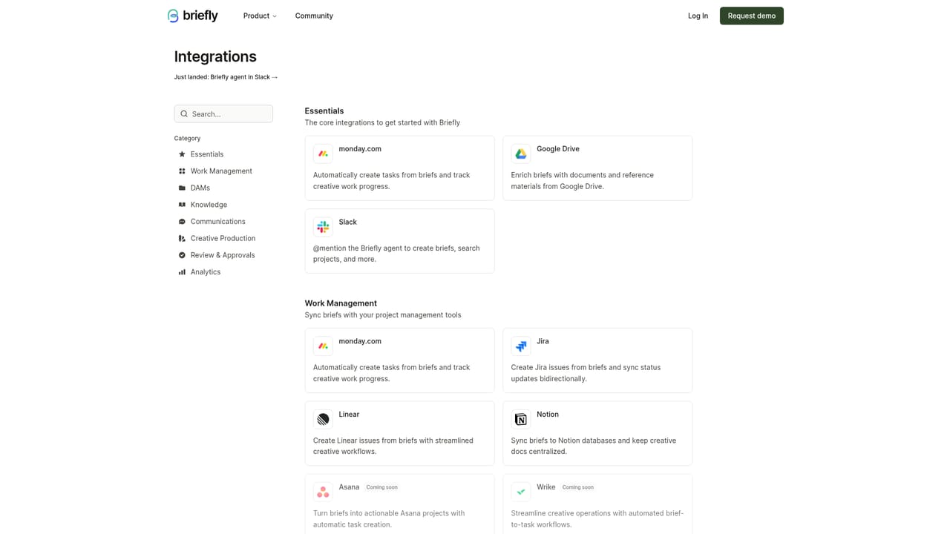The width and height of the screenshot is (950, 534).
Task: Select the Communications category label
Action: pyautogui.click(x=217, y=222)
